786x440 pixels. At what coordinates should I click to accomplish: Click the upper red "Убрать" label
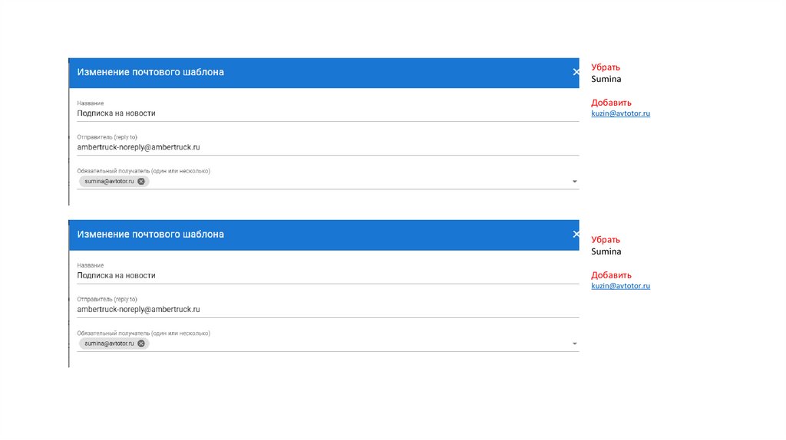tap(605, 67)
